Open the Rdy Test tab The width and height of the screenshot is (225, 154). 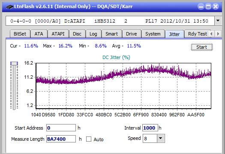[198, 34]
